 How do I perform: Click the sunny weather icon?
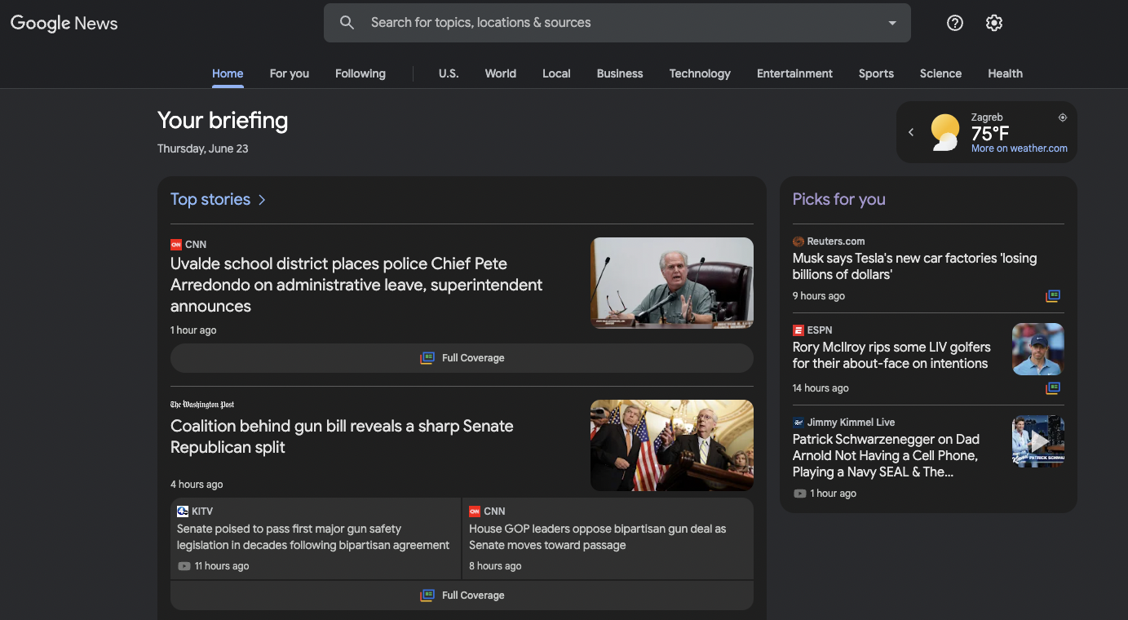coord(945,132)
